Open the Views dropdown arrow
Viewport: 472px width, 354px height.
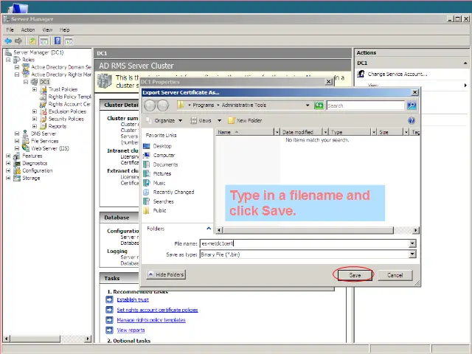220,121
